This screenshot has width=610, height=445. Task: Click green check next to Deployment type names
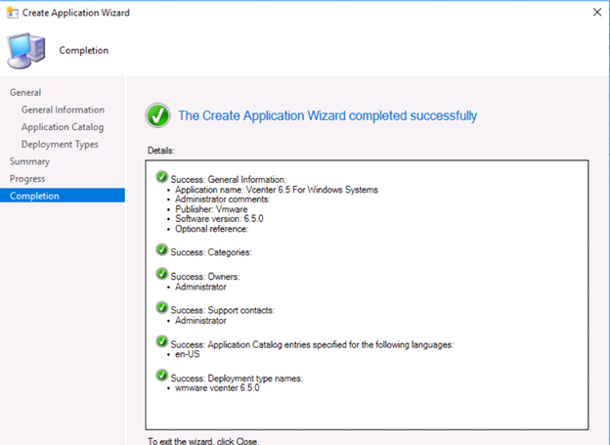[x=162, y=376]
